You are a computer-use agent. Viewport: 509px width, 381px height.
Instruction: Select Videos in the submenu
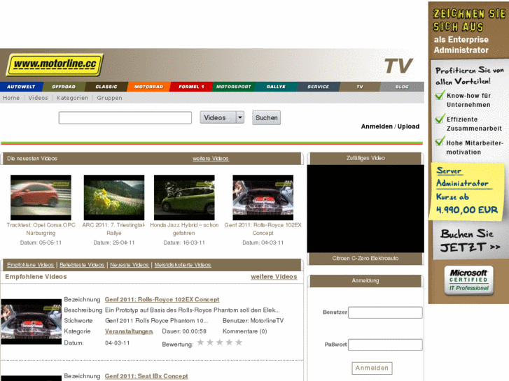click(38, 98)
